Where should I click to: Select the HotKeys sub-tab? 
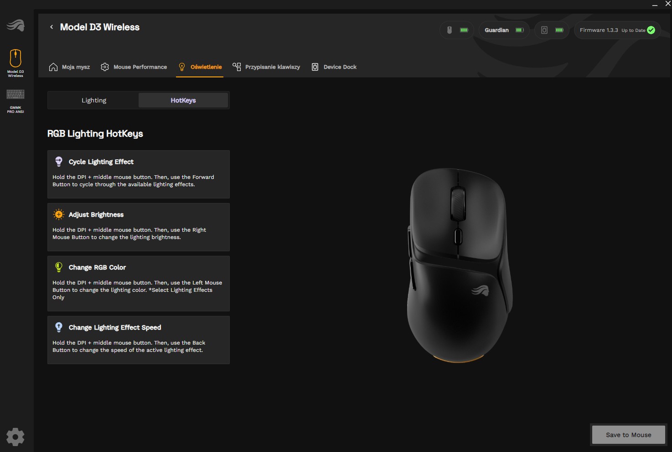tap(183, 100)
